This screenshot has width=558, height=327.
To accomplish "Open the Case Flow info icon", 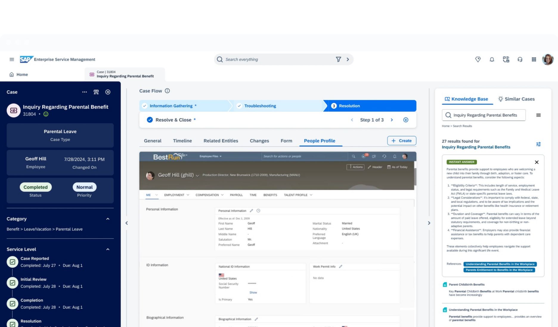I will point(167,91).
